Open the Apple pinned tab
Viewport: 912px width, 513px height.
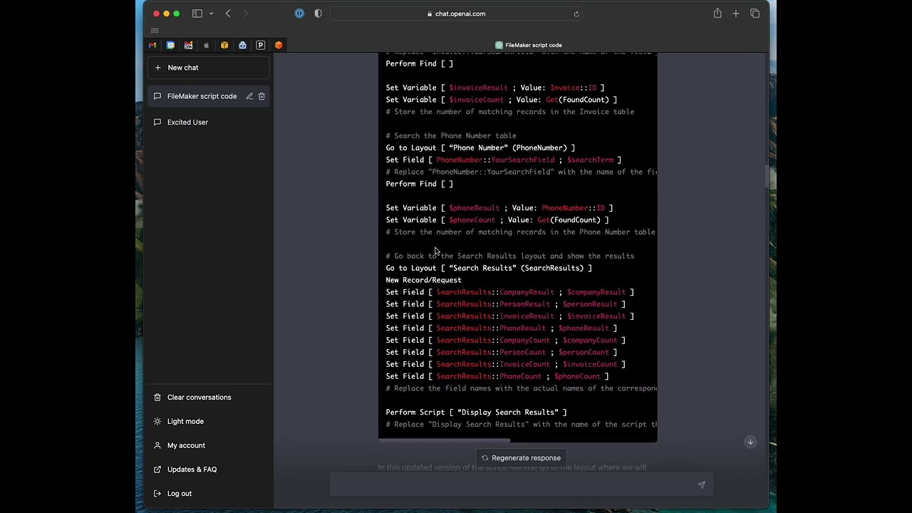pos(207,45)
